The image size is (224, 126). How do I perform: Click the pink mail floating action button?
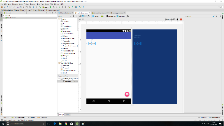pos(127,94)
